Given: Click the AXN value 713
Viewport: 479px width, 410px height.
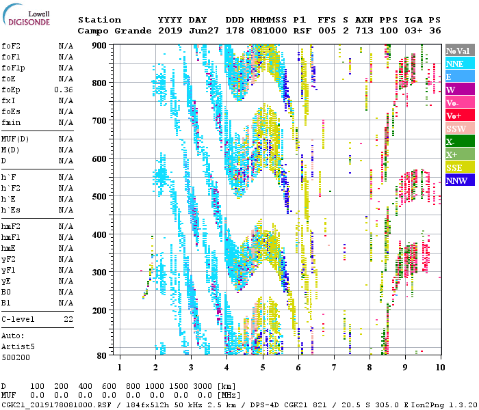Looking at the screenshot, I should click(364, 31).
